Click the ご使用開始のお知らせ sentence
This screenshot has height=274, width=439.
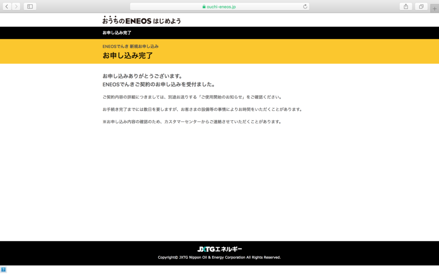tap(192, 97)
